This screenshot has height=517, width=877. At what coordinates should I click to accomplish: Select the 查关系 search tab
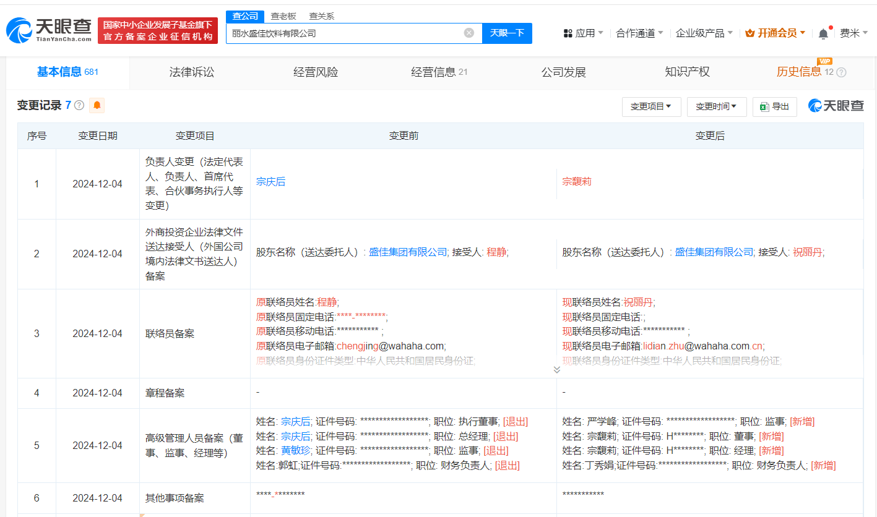321,16
